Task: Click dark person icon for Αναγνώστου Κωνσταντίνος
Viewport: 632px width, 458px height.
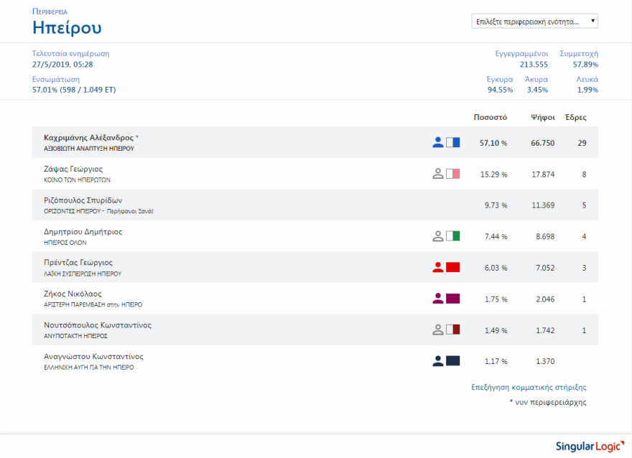Action: (x=438, y=361)
